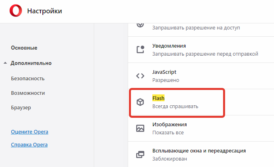Open the Оцените Opera link
This screenshot has height=167, width=274.
click(x=30, y=132)
